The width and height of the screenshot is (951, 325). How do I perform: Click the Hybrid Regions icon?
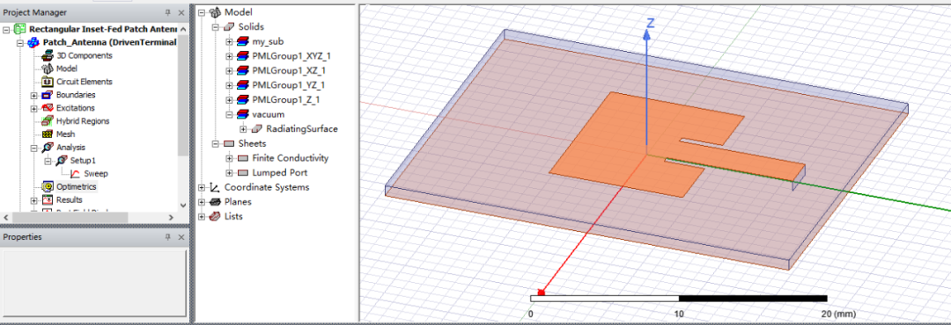pyautogui.click(x=48, y=121)
